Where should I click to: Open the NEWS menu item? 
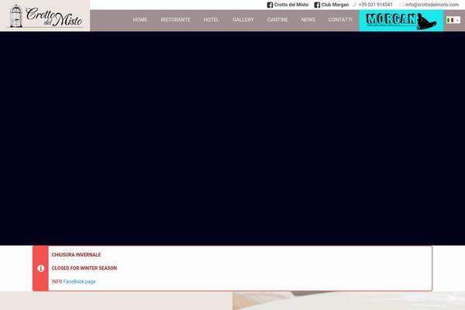tap(308, 20)
